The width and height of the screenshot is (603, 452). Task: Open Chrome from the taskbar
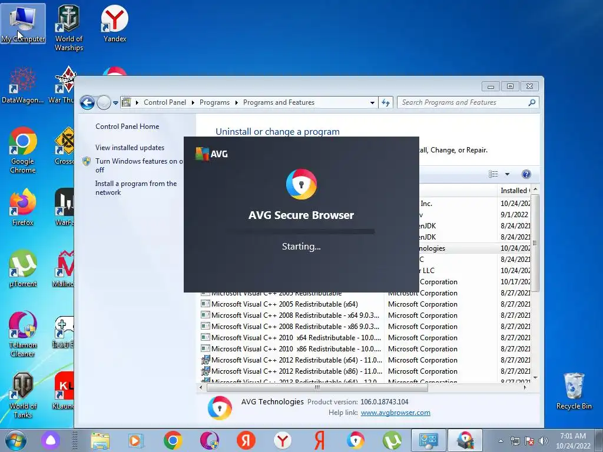tap(173, 440)
